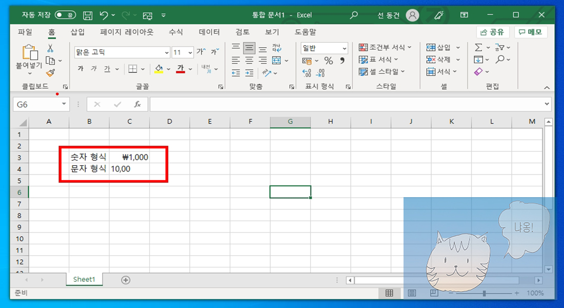Activate the Format Painter brush
This screenshot has height=308, width=564.
coord(50,73)
